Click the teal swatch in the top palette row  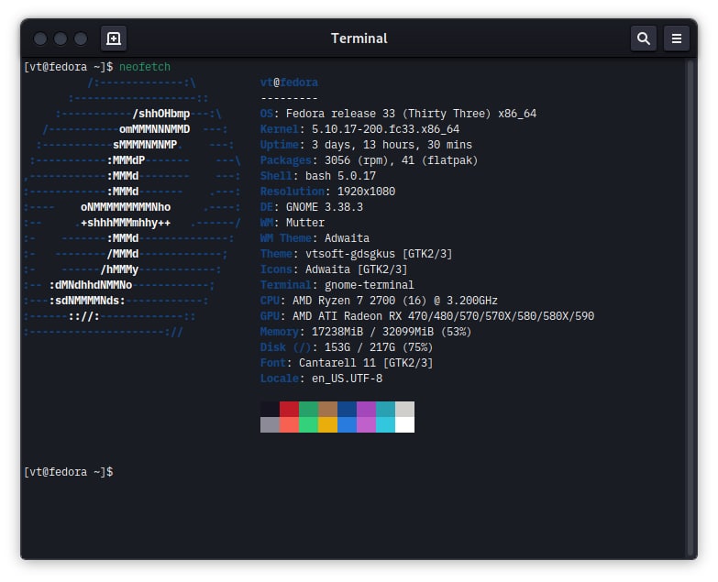pyautogui.click(x=385, y=409)
